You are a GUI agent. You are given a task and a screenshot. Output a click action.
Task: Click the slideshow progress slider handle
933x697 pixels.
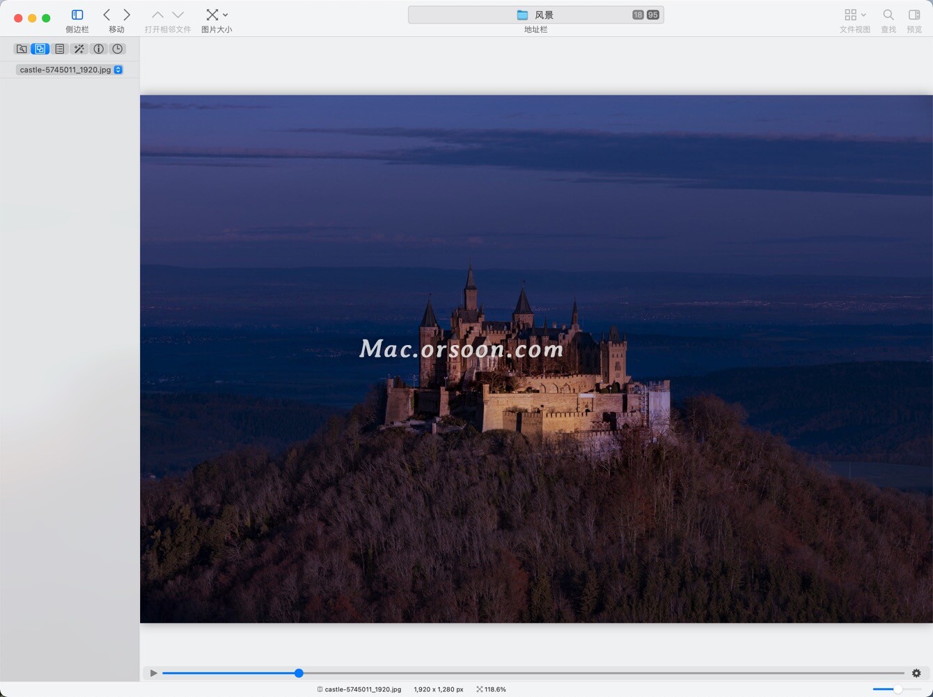[x=299, y=673]
